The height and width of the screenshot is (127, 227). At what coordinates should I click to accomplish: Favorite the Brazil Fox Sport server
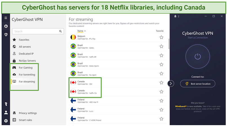tap(161, 74)
